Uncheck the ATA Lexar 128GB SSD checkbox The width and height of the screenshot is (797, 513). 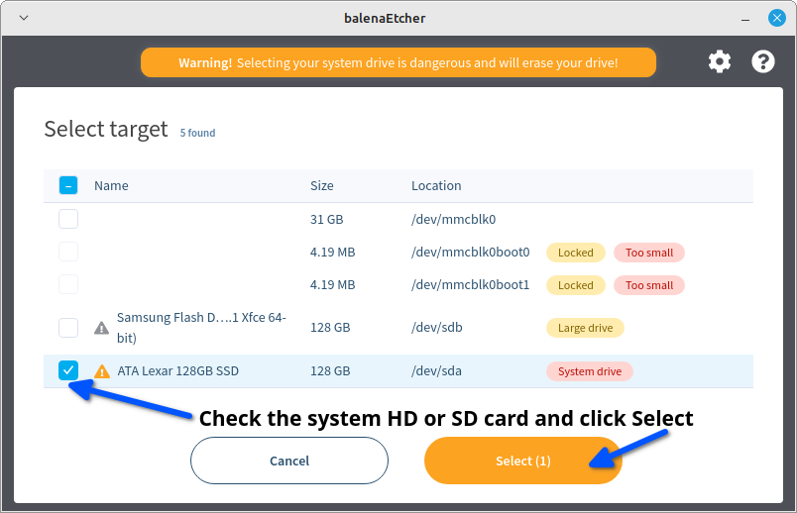coord(68,370)
